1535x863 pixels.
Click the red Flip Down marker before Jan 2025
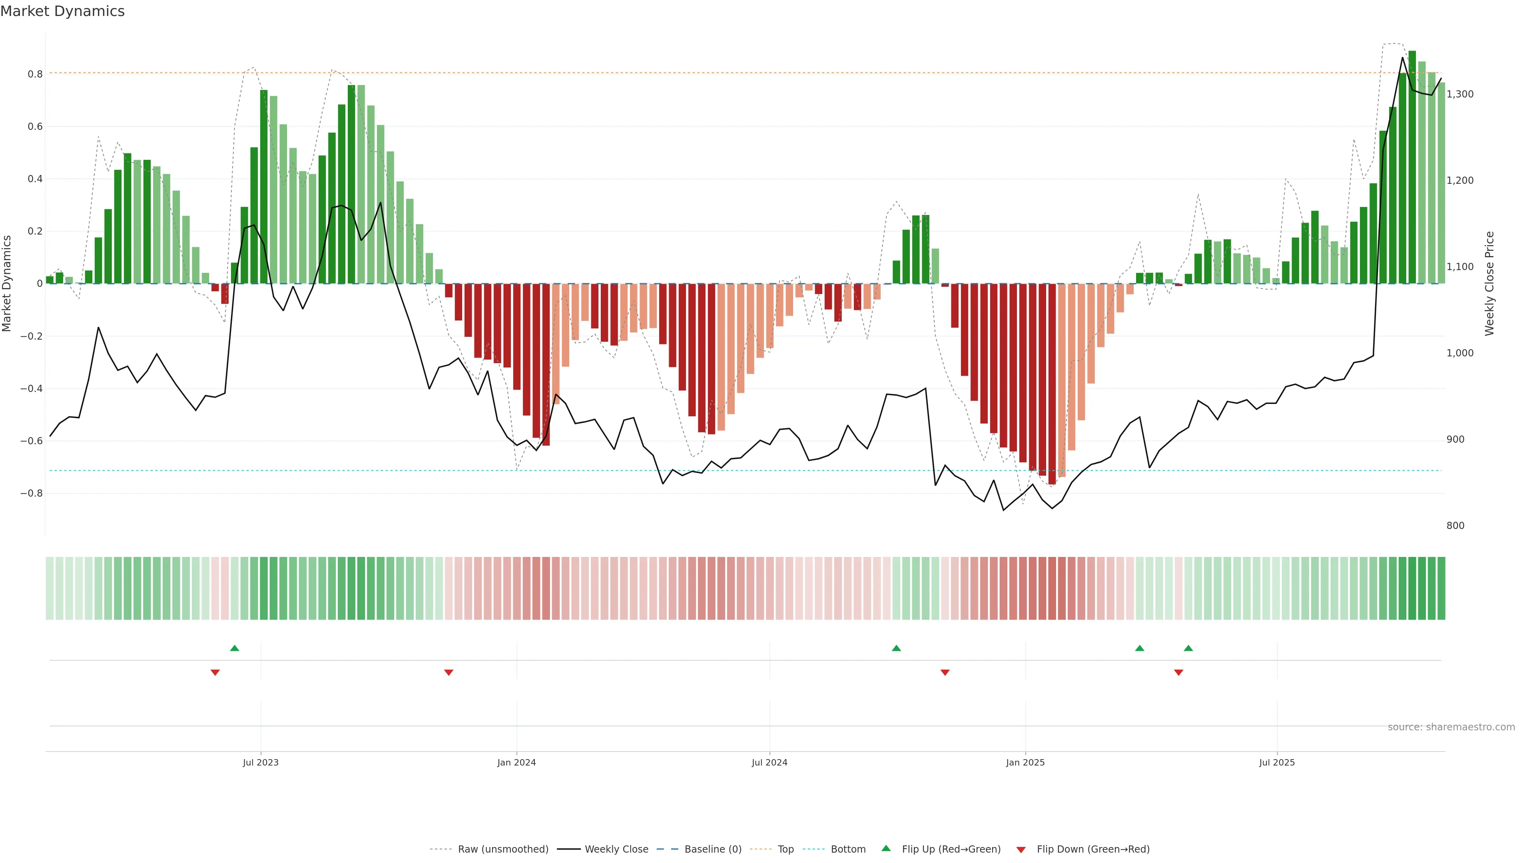coord(945,672)
